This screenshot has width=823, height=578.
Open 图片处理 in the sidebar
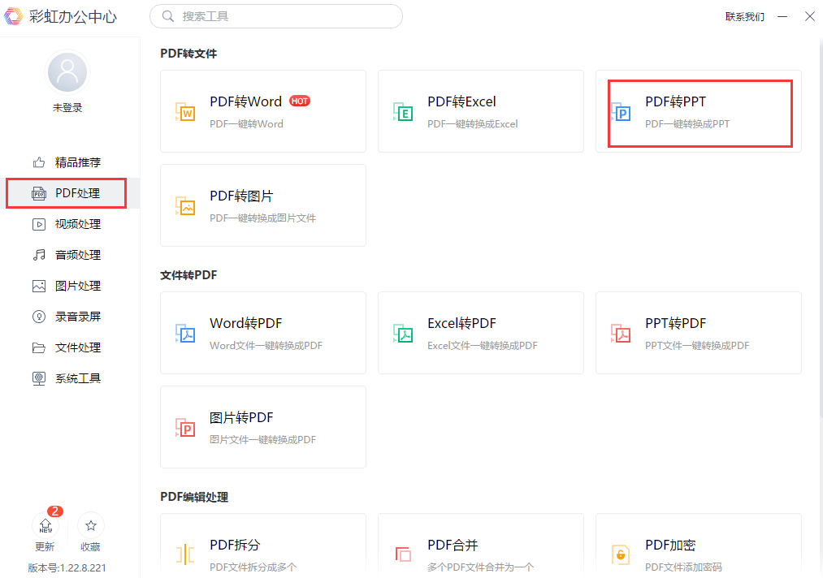click(70, 286)
